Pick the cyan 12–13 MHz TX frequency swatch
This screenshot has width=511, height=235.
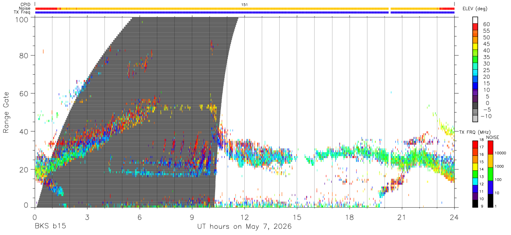click(x=475, y=181)
